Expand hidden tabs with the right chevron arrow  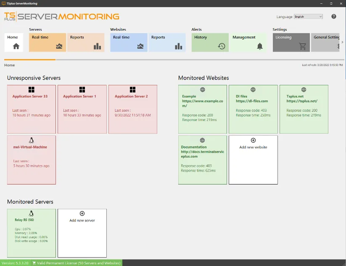coord(343,42)
